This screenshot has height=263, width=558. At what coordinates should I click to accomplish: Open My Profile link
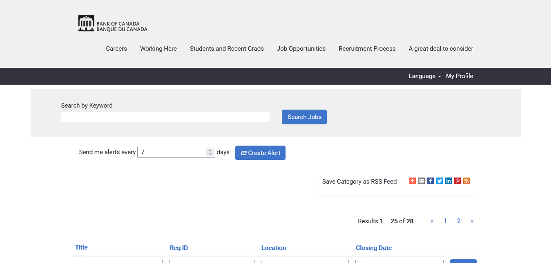tap(459, 76)
